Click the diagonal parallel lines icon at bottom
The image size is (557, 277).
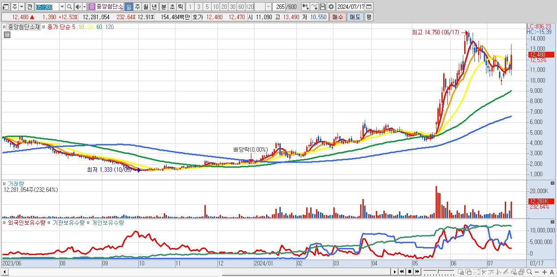pos(506,272)
